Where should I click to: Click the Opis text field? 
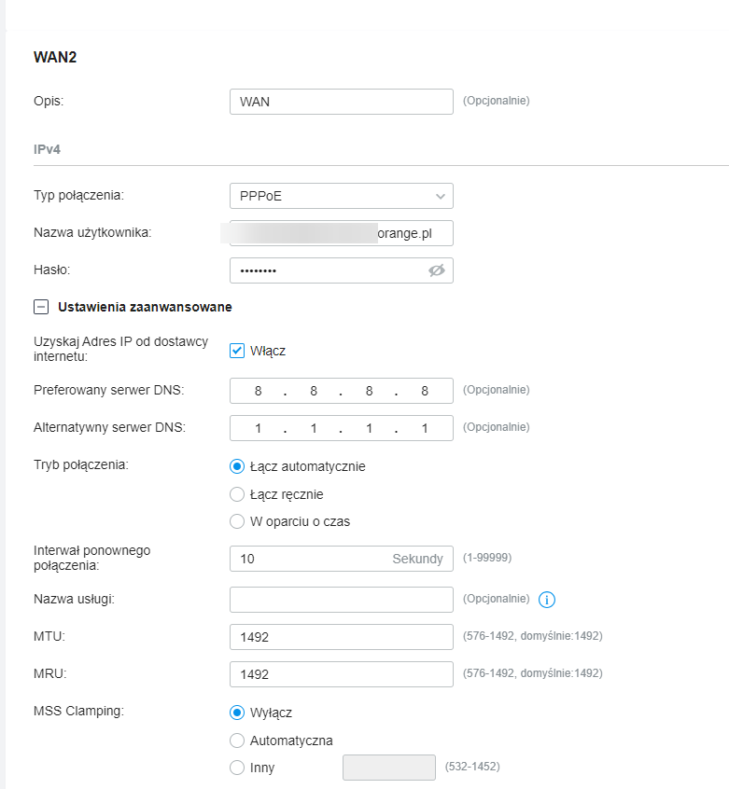tap(341, 102)
